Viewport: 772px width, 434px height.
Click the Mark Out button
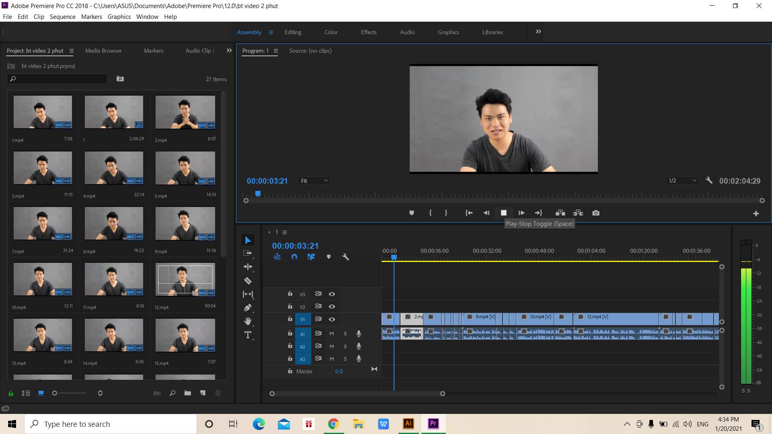(446, 213)
